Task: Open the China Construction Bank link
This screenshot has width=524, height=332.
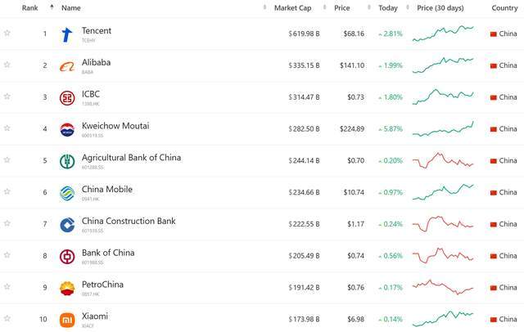Action: click(x=129, y=221)
